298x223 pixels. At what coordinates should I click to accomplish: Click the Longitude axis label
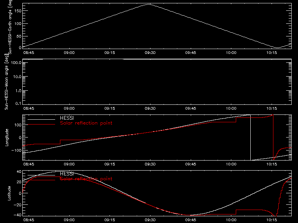click(x=7, y=138)
